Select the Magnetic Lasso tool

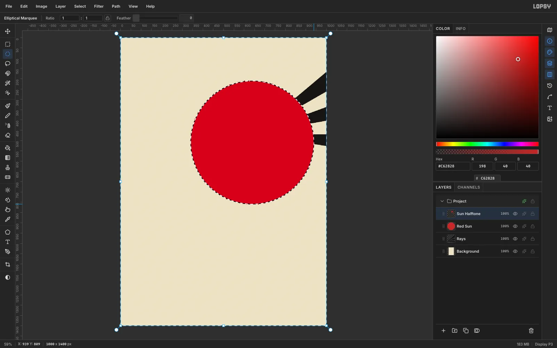coord(8,73)
